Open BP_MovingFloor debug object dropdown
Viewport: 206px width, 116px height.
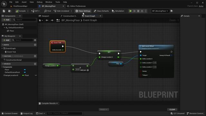click(x=160, y=11)
